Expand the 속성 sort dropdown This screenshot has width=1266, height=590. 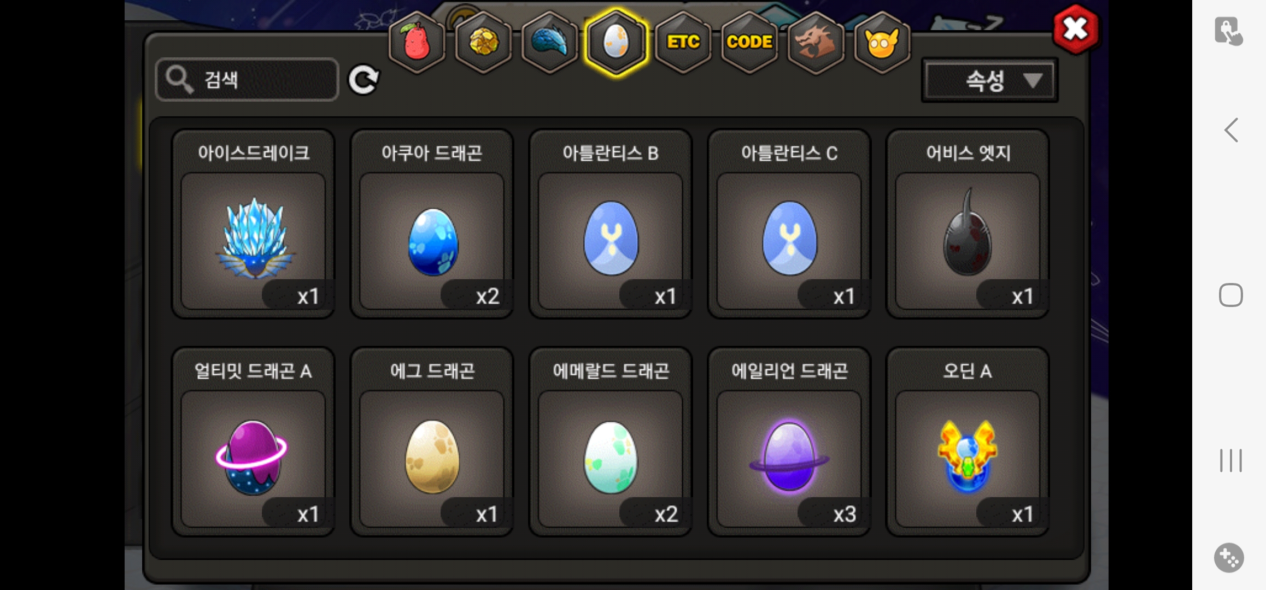point(990,81)
